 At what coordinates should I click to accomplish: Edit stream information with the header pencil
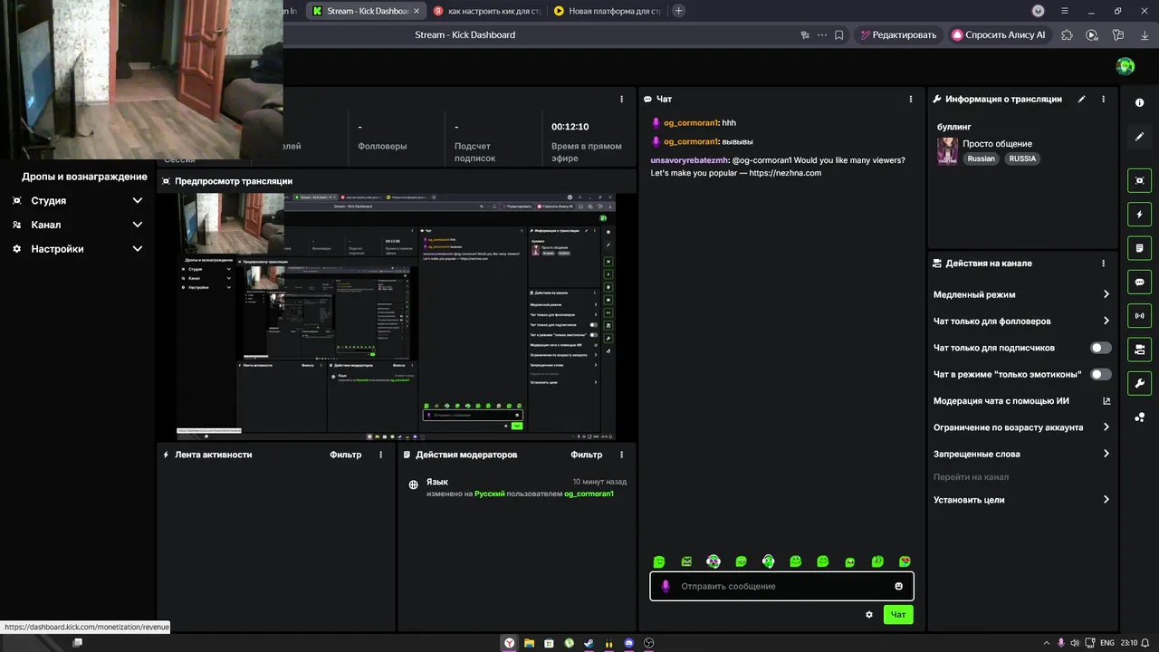pos(1081,99)
